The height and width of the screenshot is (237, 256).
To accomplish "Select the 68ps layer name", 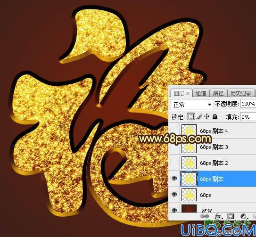I will (206, 195).
